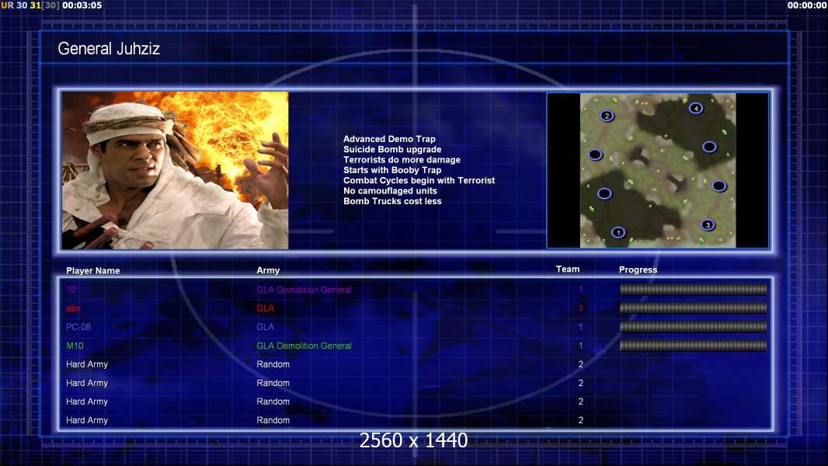Select player name abn
Viewport: 828px width, 466px height.
pos(73,308)
